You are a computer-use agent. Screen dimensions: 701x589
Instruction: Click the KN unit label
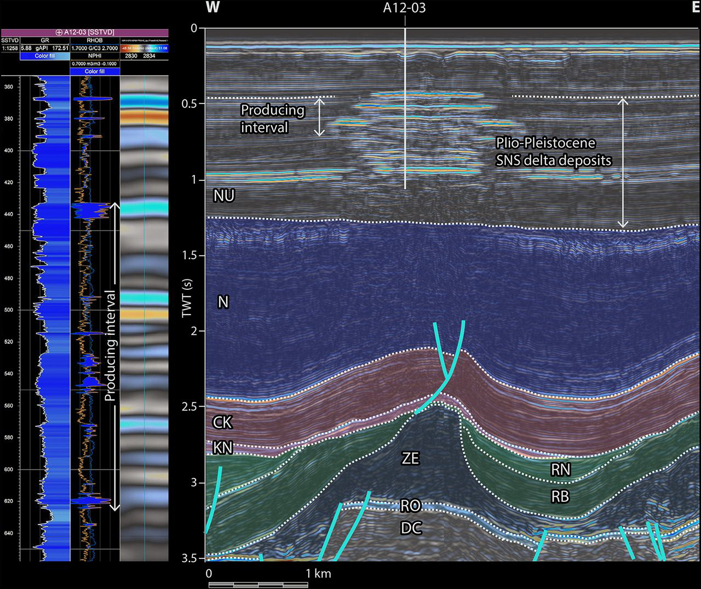coord(222,448)
